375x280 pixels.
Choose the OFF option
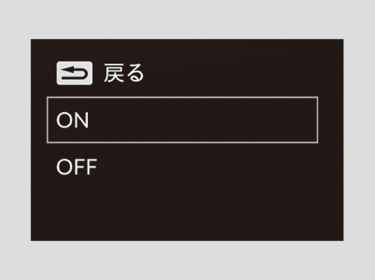coord(77,166)
